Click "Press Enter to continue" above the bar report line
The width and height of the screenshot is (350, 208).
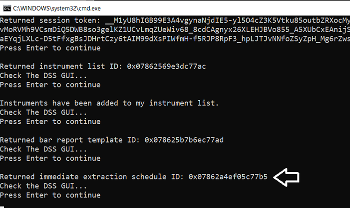pos(50,121)
